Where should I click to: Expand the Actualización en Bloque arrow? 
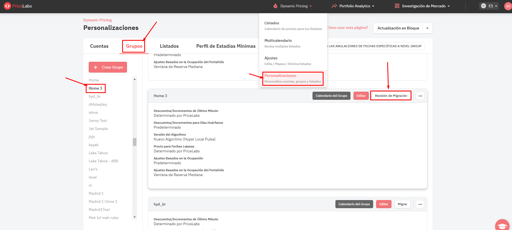tap(427, 28)
